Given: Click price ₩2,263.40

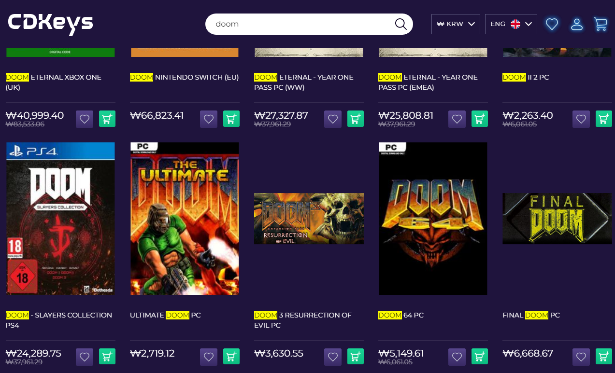Looking at the screenshot, I should (x=528, y=116).
